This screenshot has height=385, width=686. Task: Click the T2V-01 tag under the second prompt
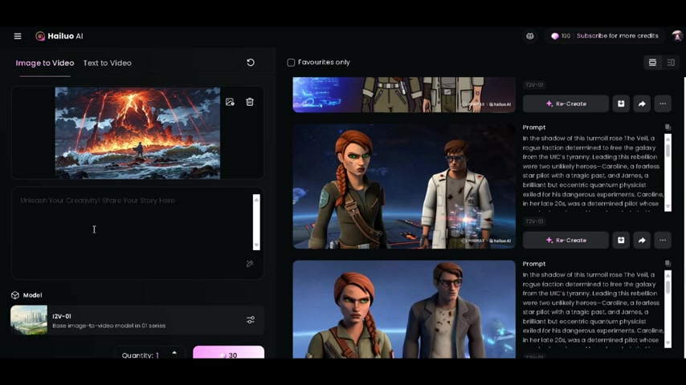(534, 221)
